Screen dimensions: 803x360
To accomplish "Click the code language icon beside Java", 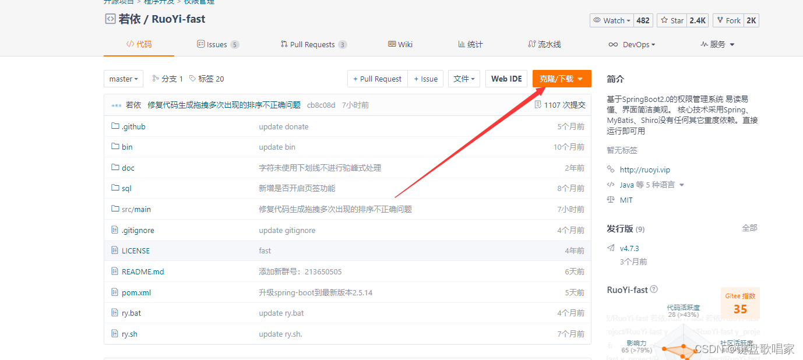I will (611, 185).
